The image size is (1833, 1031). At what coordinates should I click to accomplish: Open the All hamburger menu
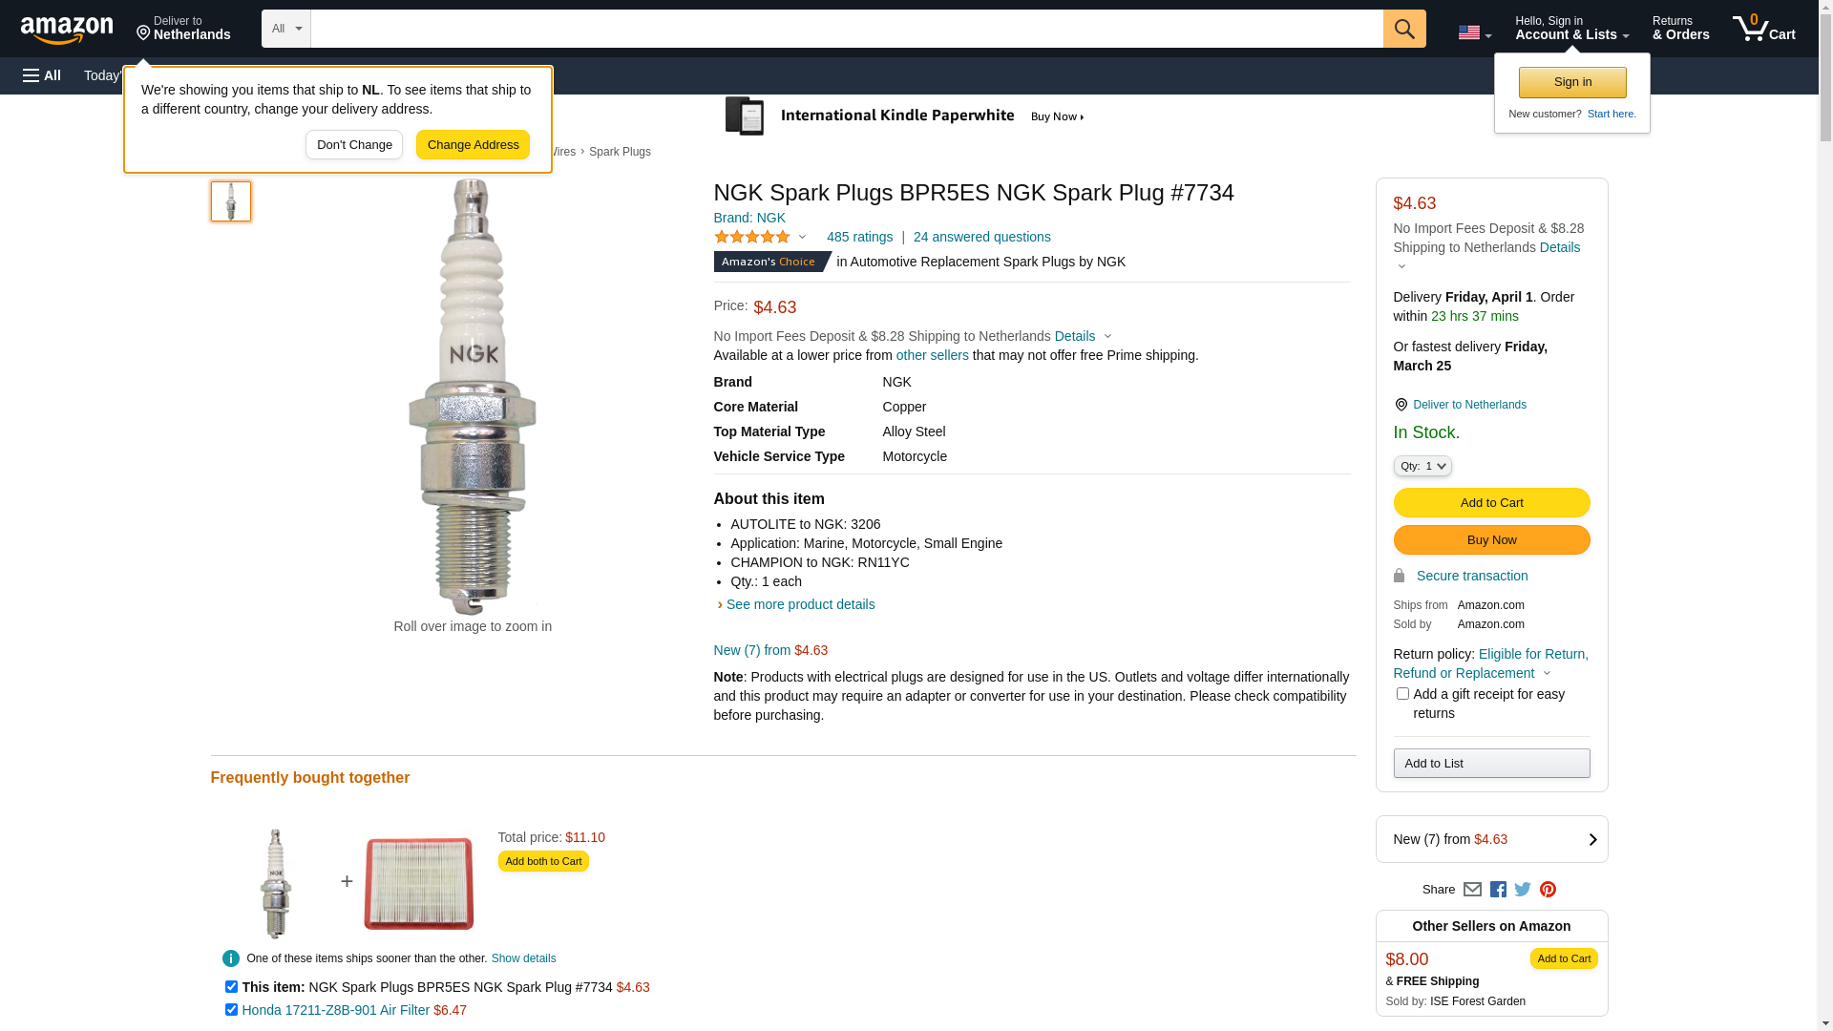pyautogui.click(x=42, y=75)
